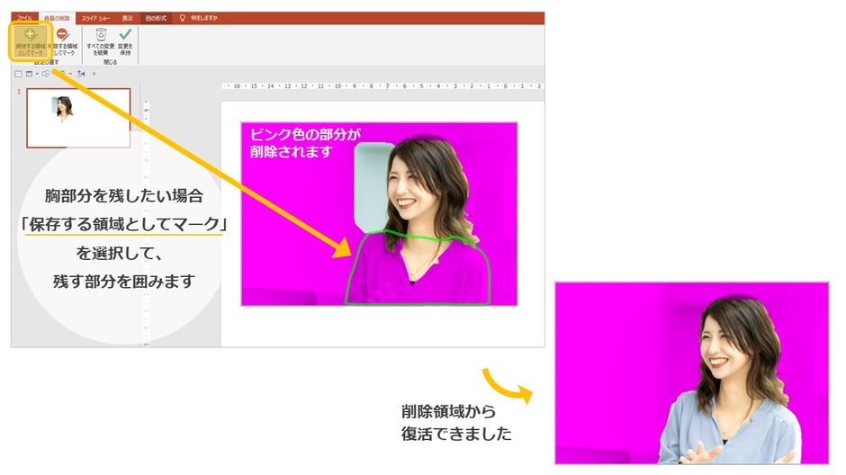The width and height of the screenshot is (846, 475).
Task: Open the ファイル (File) tab
Action: pyautogui.click(x=24, y=18)
